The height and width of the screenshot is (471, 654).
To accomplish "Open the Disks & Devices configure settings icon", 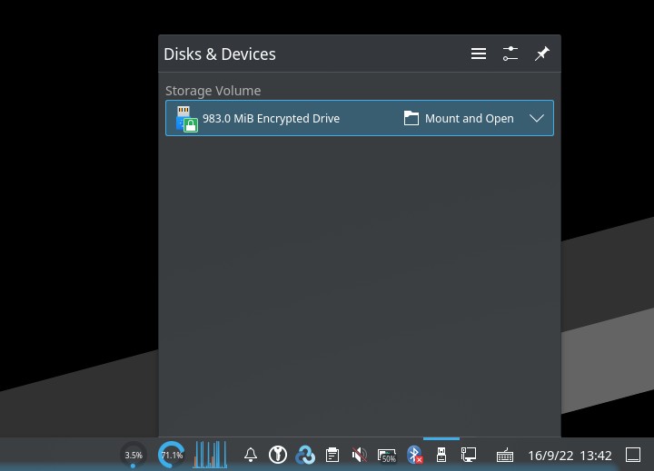I will tap(510, 54).
